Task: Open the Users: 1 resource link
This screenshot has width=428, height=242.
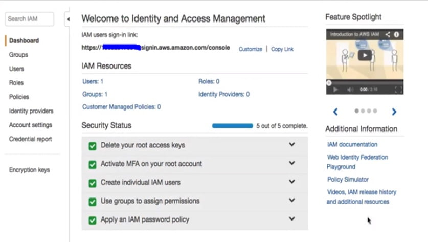Action: [x=93, y=81]
